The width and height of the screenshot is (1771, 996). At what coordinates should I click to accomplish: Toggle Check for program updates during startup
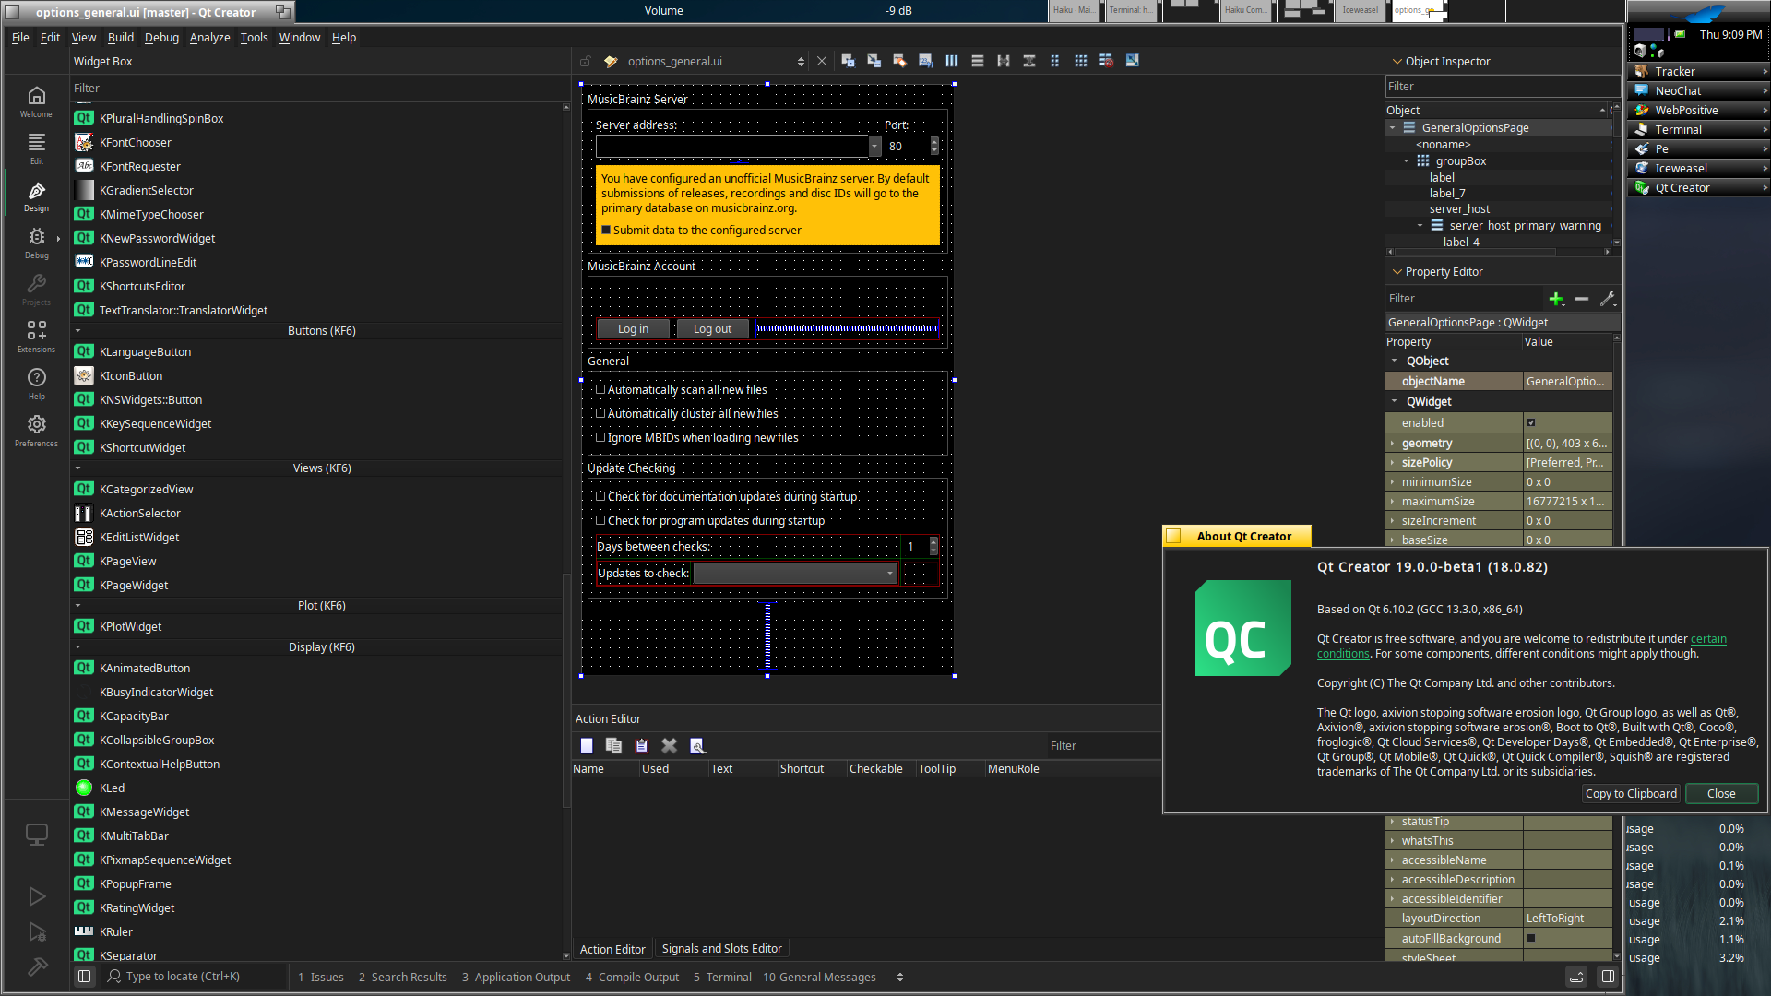tap(600, 521)
